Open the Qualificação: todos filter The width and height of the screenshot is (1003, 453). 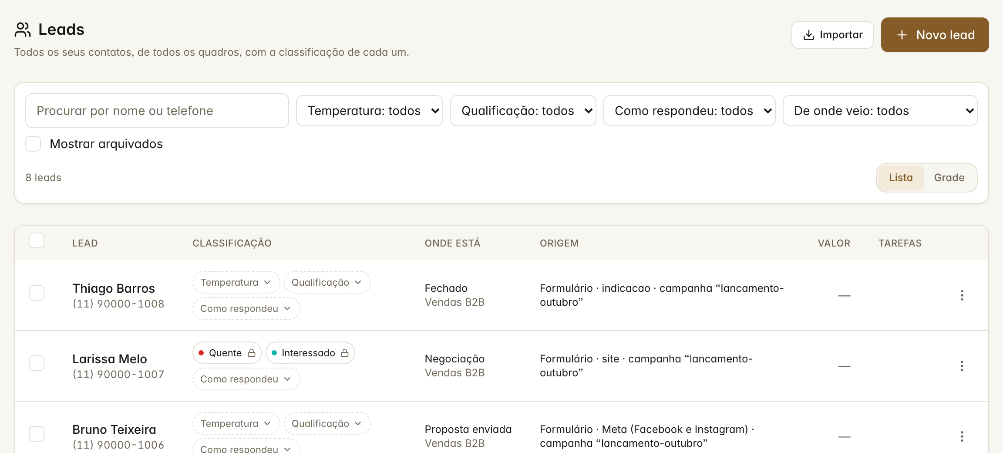pyautogui.click(x=523, y=111)
